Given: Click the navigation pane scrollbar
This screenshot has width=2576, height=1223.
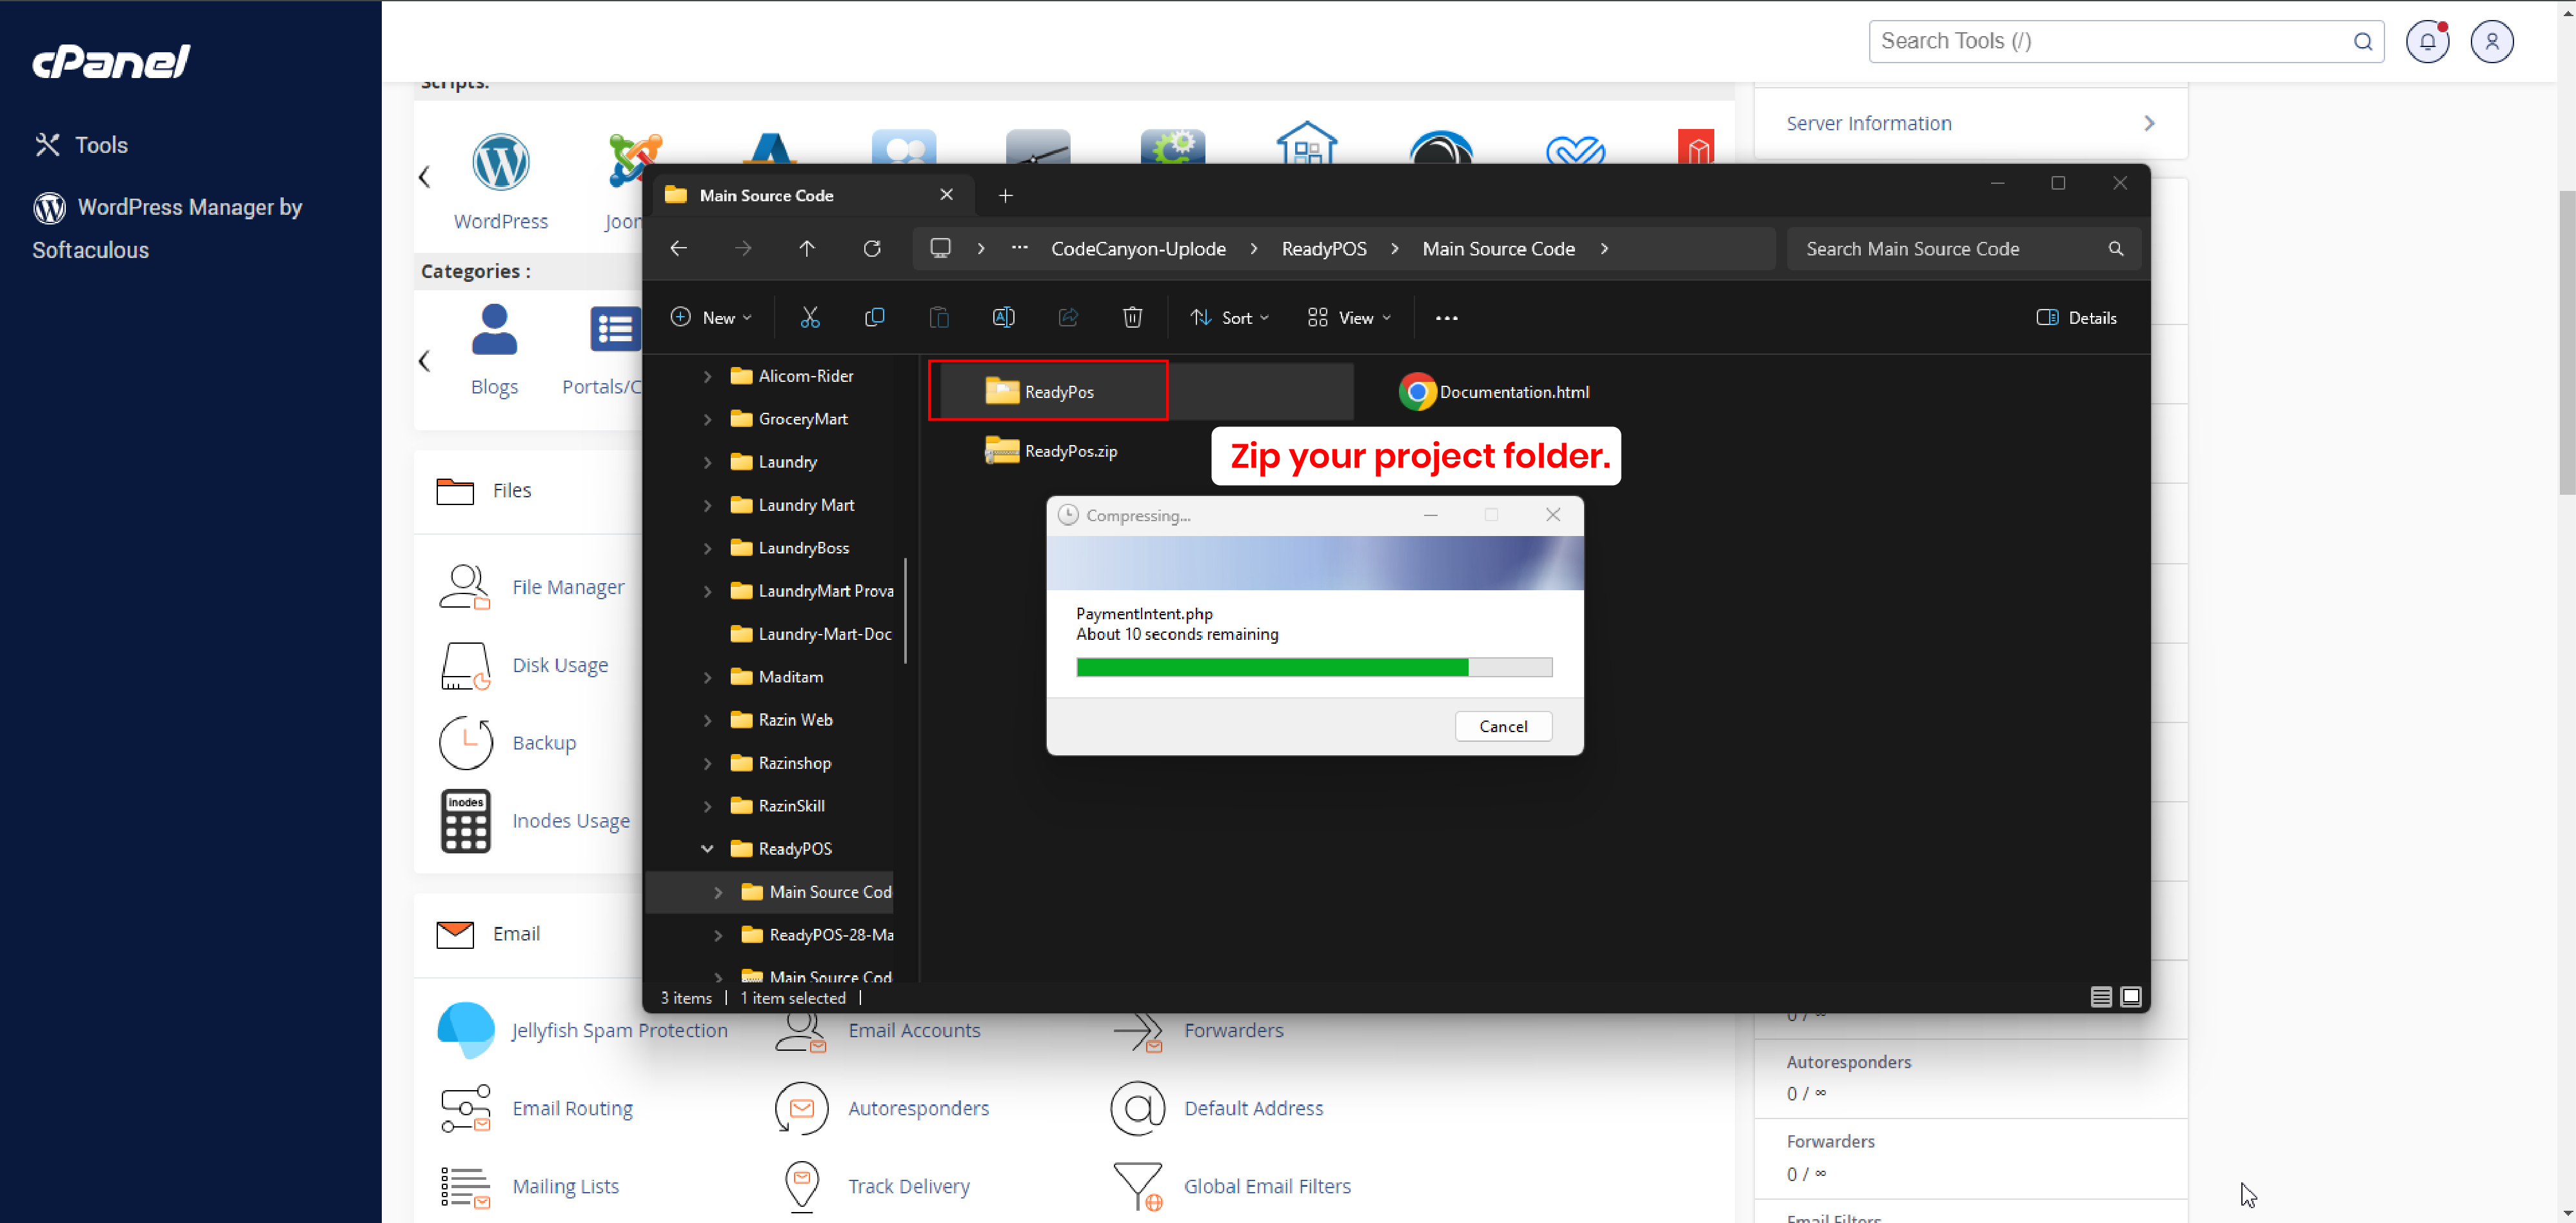Looking at the screenshot, I should pyautogui.click(x=906, y=612).
